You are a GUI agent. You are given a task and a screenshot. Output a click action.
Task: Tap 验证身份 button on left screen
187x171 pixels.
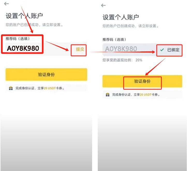46,75
